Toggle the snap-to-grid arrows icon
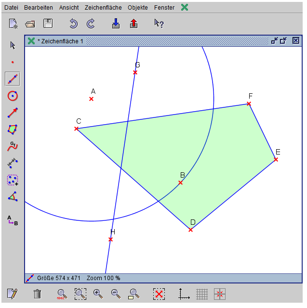The image size is (307, 308). pos(220,294)
